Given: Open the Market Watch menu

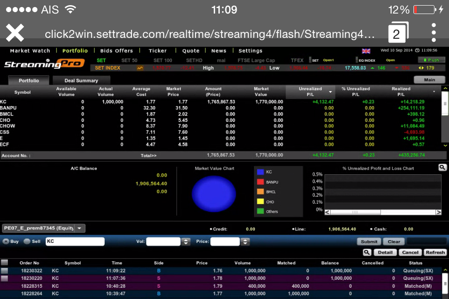Looking at the screenshot, I should [30, 50].
